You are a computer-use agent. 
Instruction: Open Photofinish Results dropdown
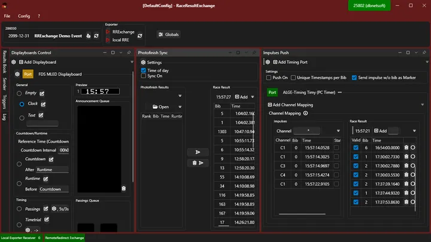(x=180, y=96)
